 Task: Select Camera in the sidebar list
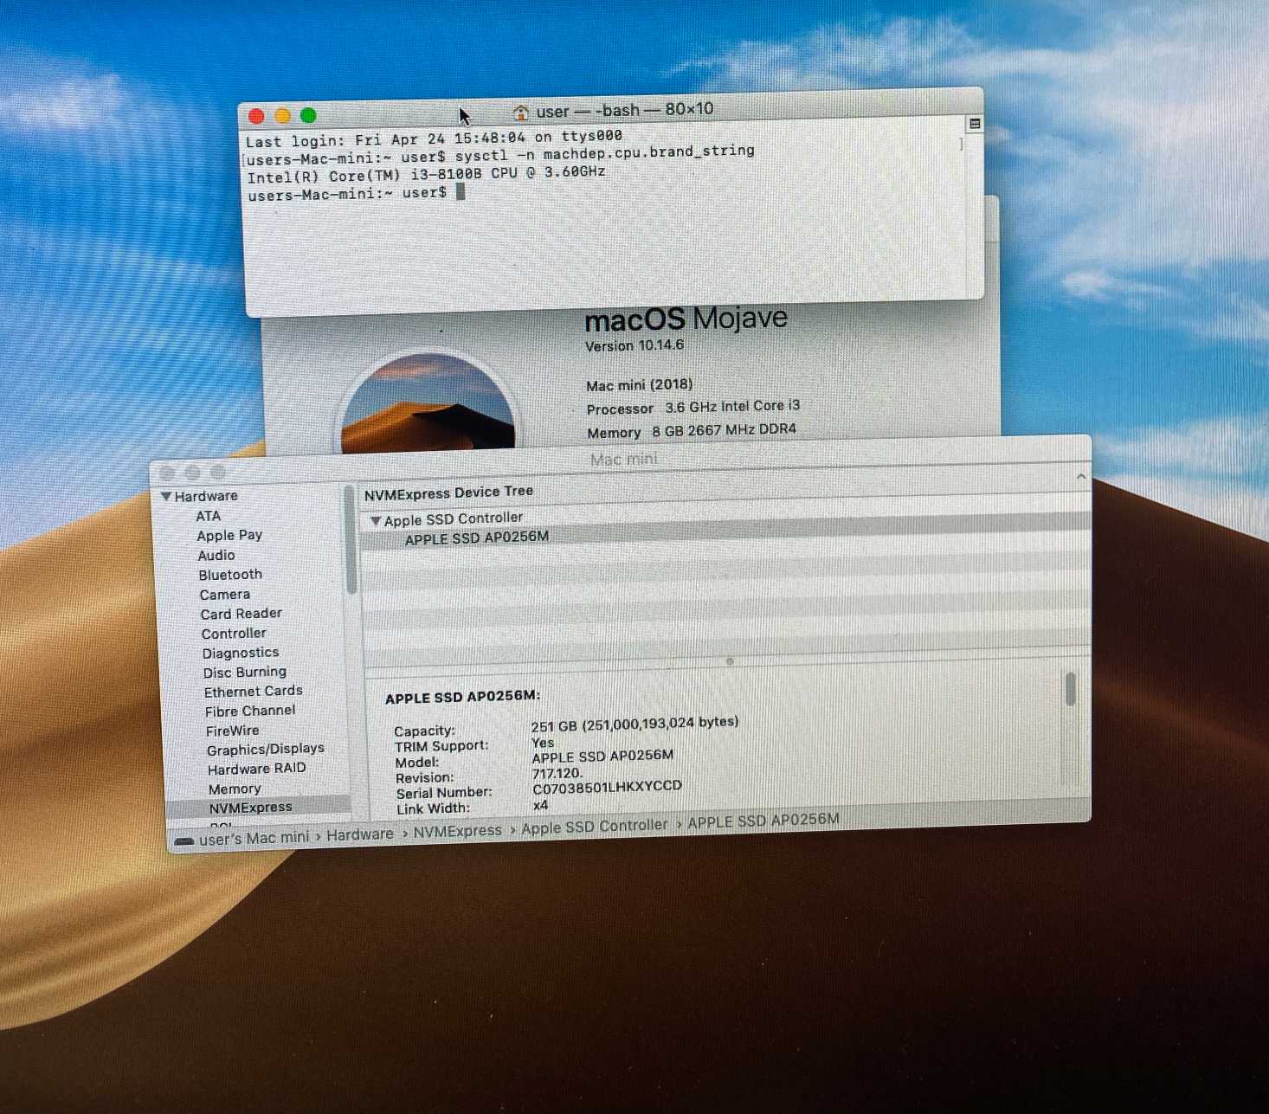(x=225, y=595)
